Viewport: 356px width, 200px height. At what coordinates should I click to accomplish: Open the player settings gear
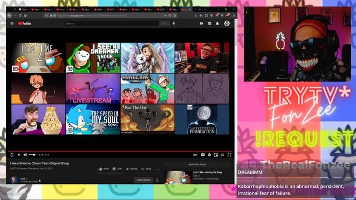click(x=209, y=155)
